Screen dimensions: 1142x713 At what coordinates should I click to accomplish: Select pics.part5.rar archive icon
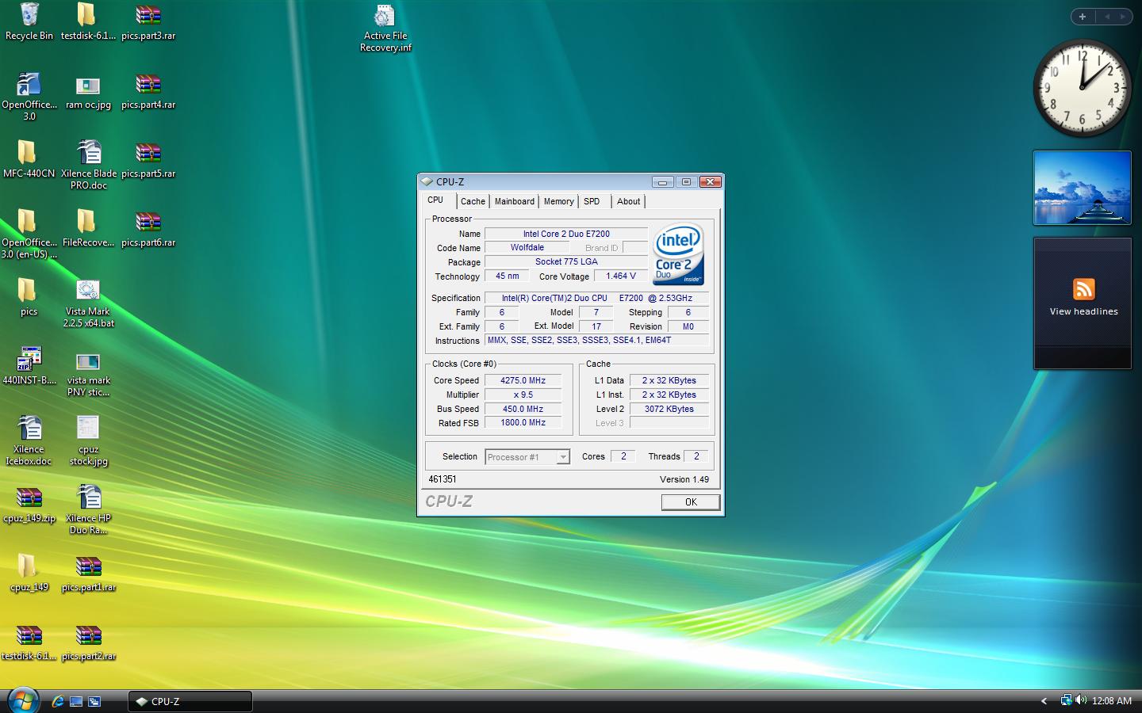pyautogui.click(x=148, y=159)
